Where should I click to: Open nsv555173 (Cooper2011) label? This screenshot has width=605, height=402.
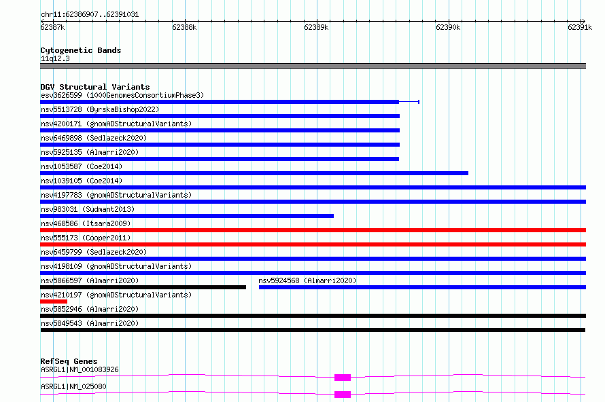click(x=86, y=238)
